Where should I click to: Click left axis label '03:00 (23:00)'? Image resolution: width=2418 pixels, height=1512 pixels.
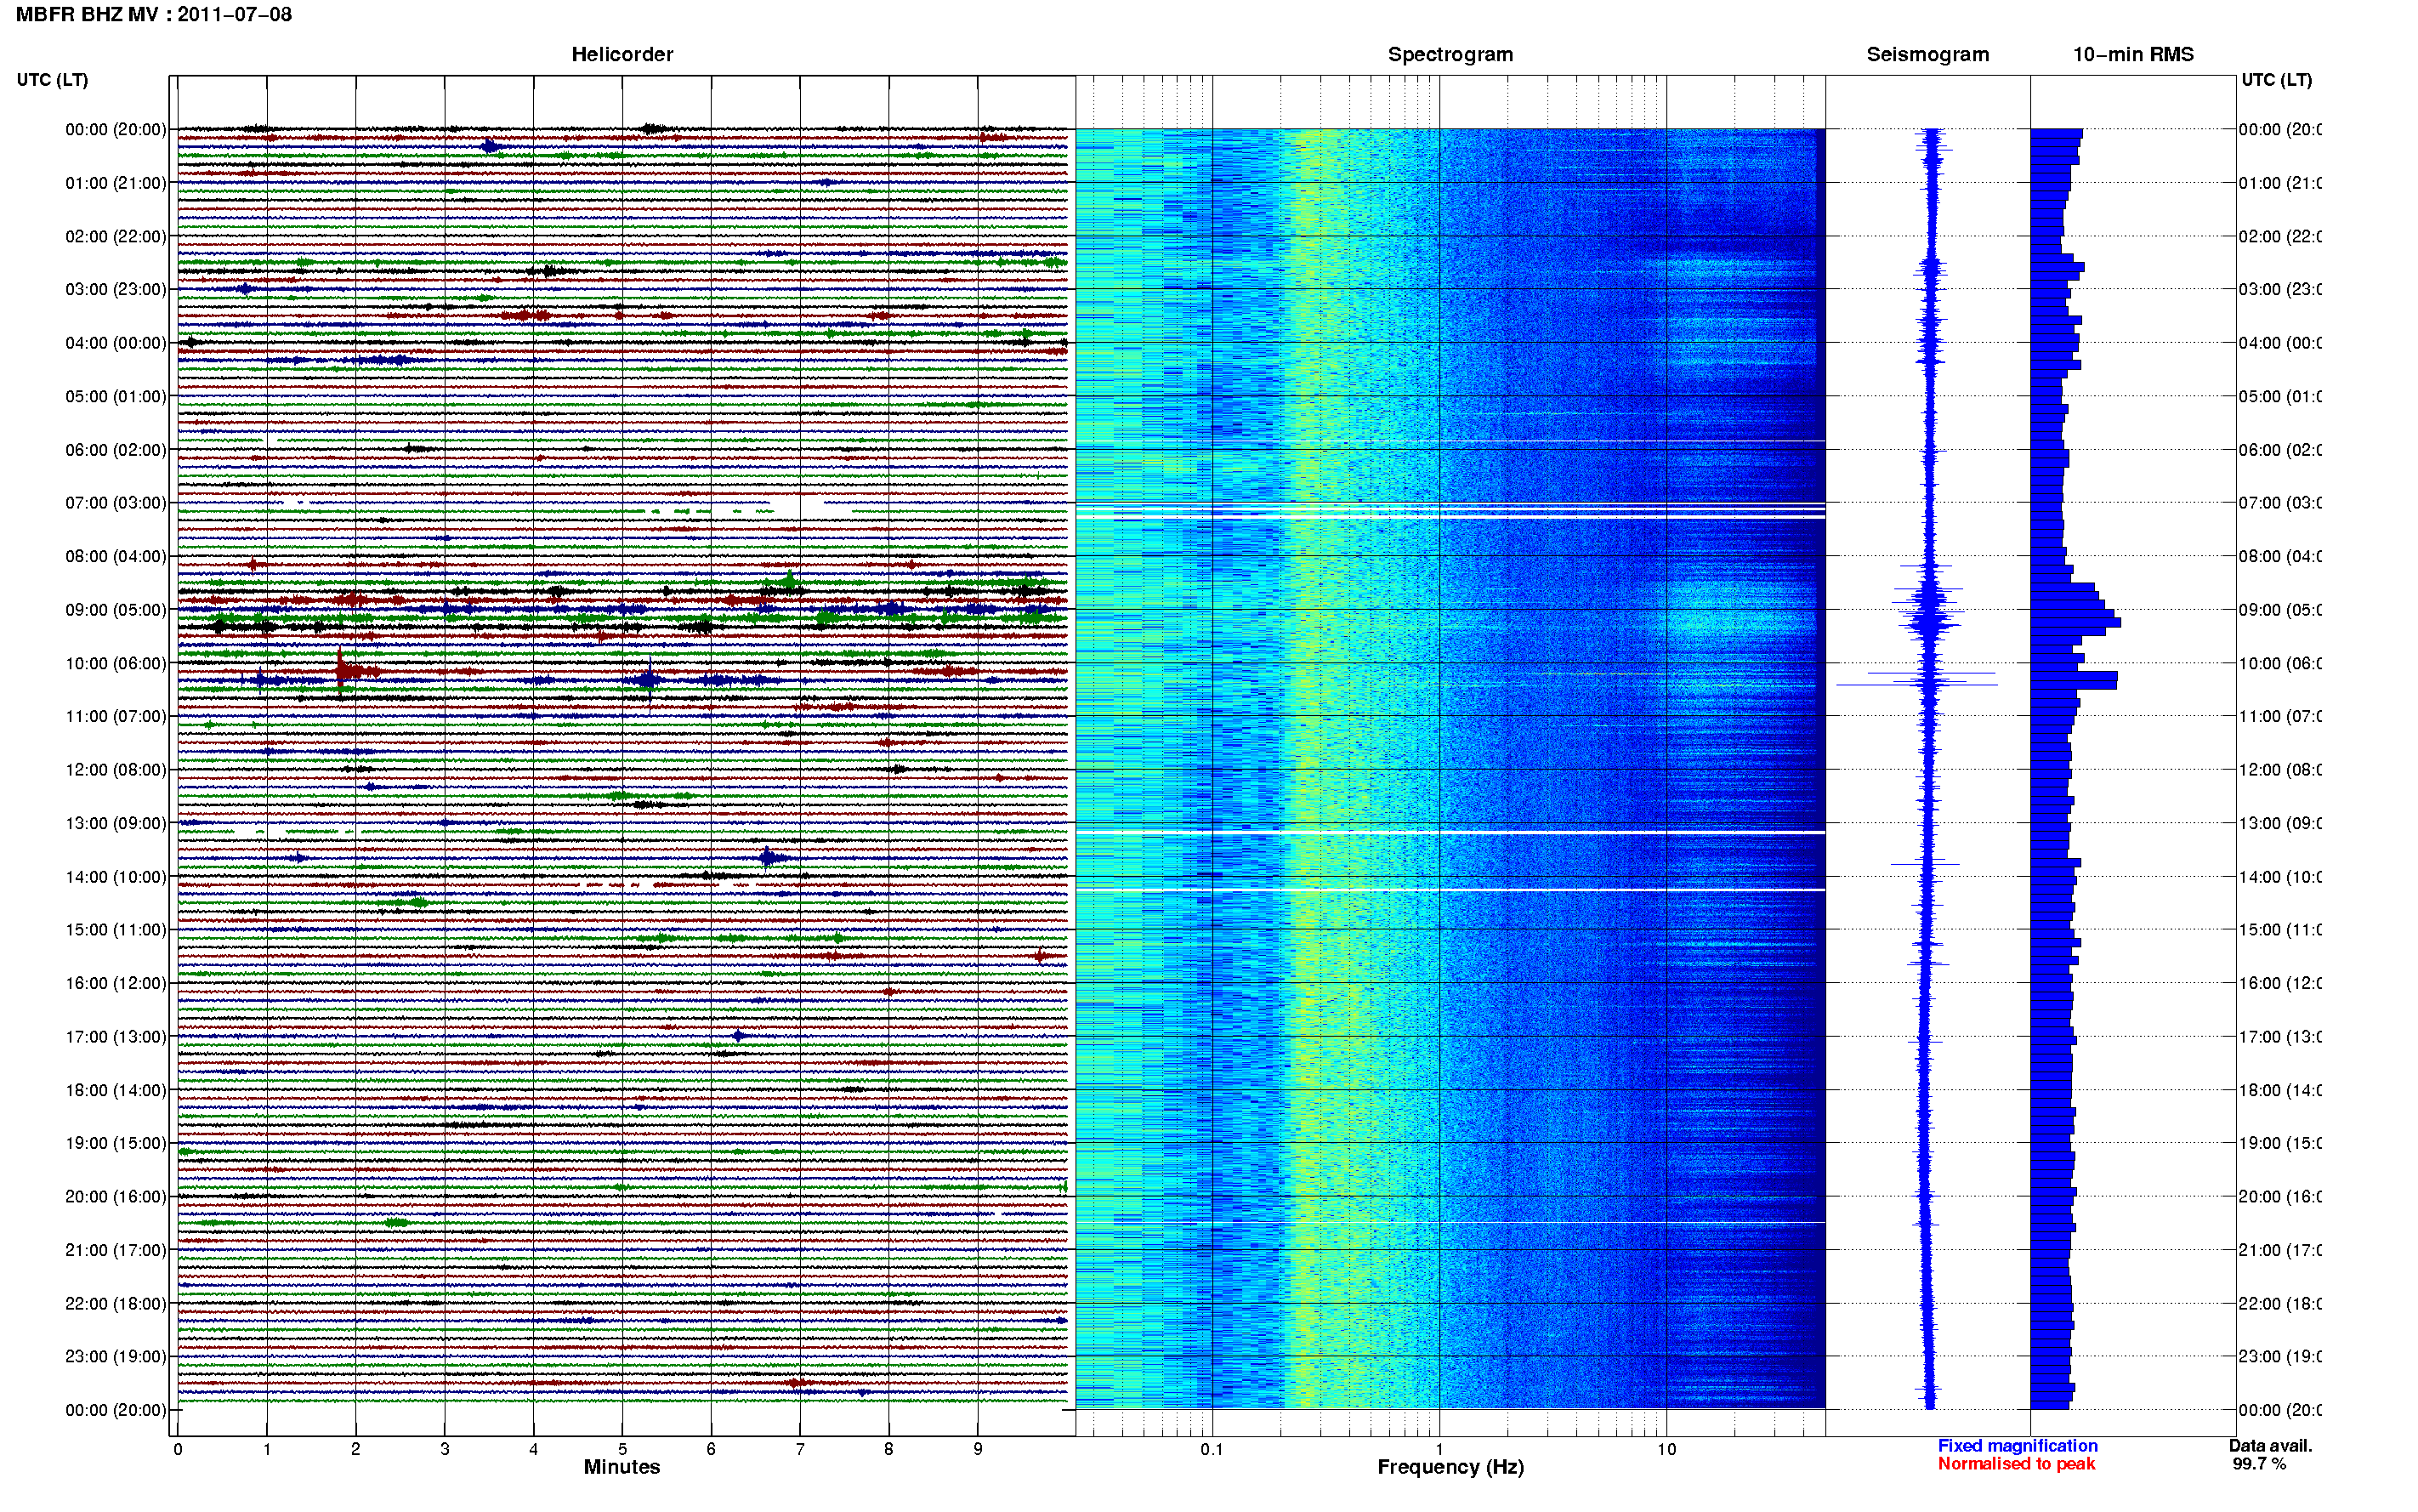[x=116, y=289]
